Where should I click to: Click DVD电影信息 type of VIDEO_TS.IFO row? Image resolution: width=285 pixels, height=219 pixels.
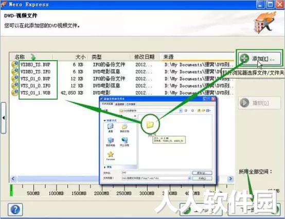[106, 71]
